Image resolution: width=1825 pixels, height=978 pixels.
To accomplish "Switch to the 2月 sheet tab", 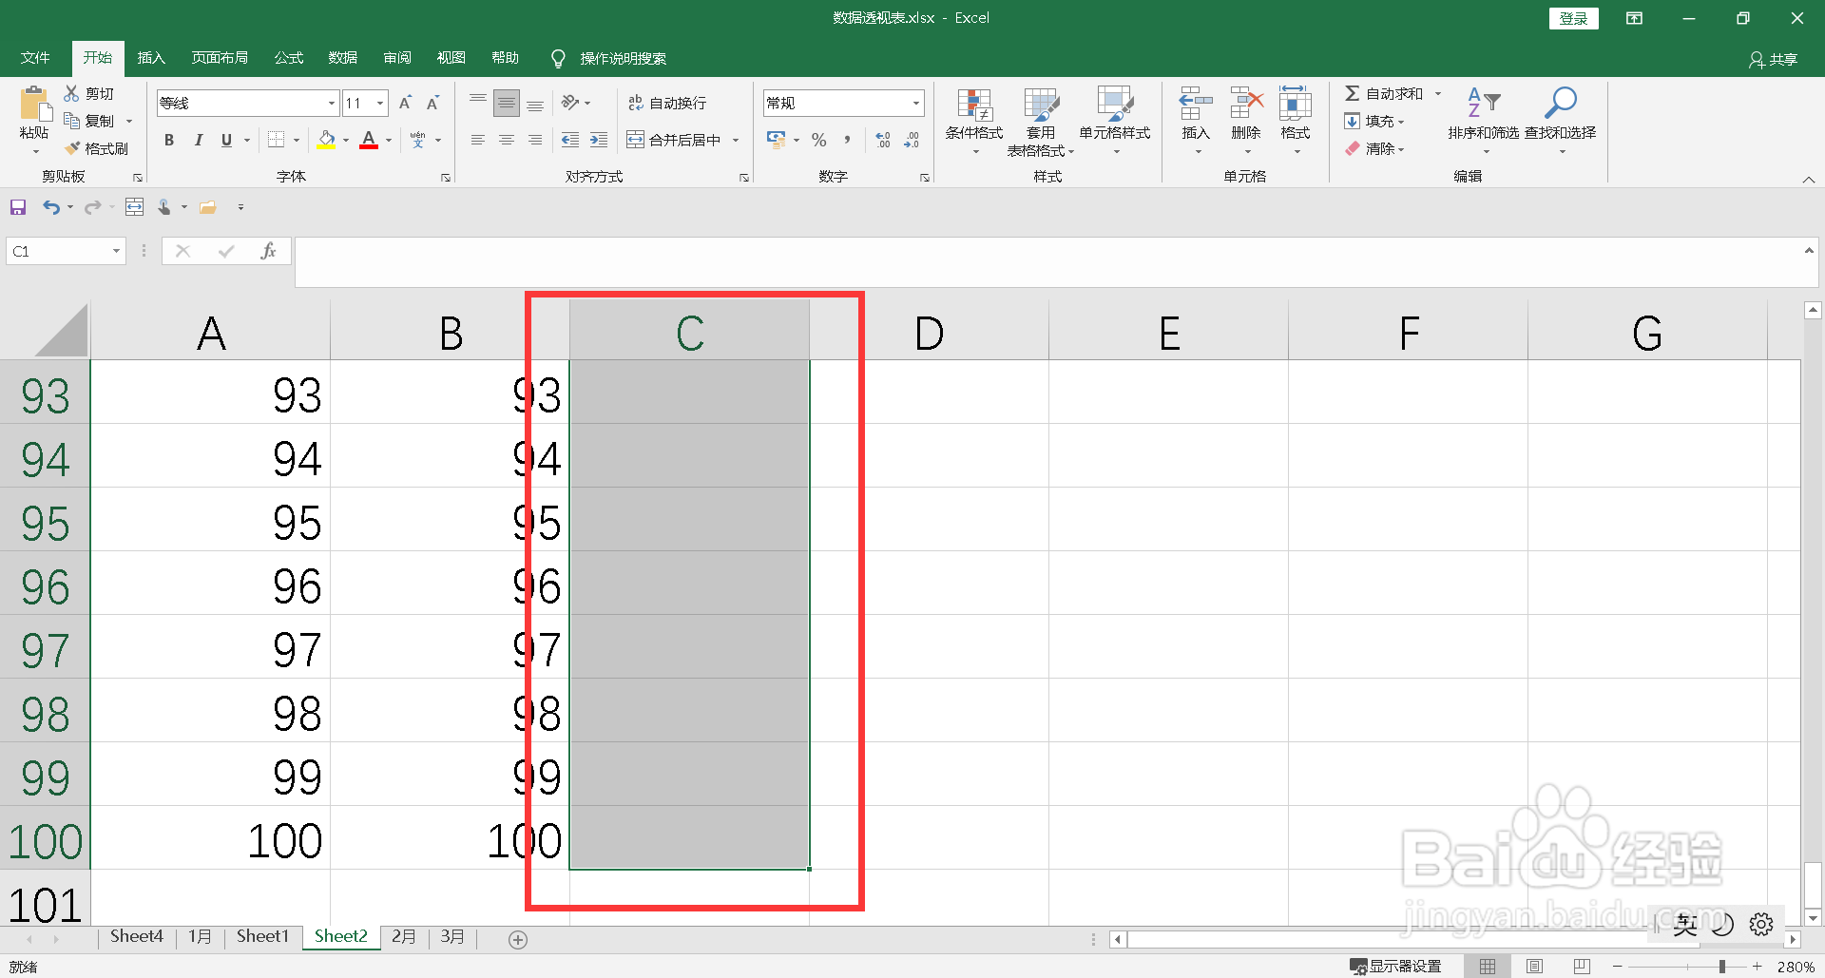I will click(x=404, y=936).
